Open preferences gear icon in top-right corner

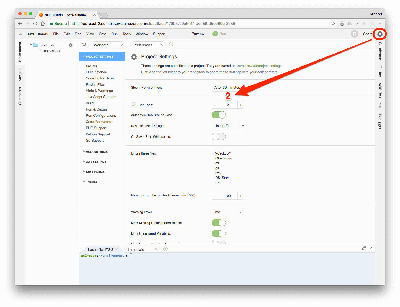click(x=380, y=34)
